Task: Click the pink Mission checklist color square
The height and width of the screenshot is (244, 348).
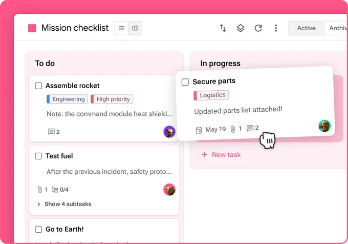Action: (32, 28)
